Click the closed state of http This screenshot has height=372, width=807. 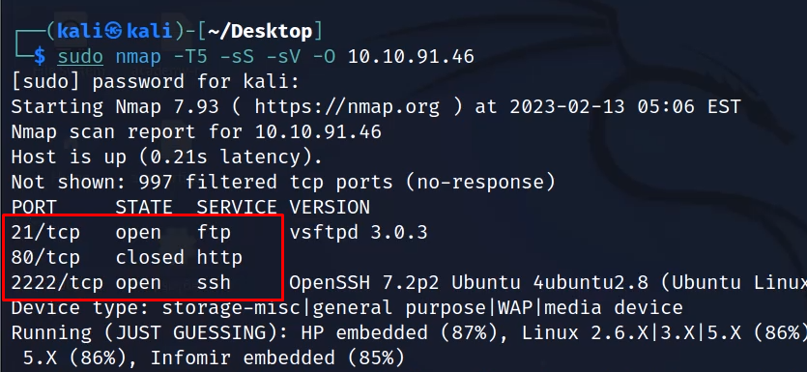point(150,258)
